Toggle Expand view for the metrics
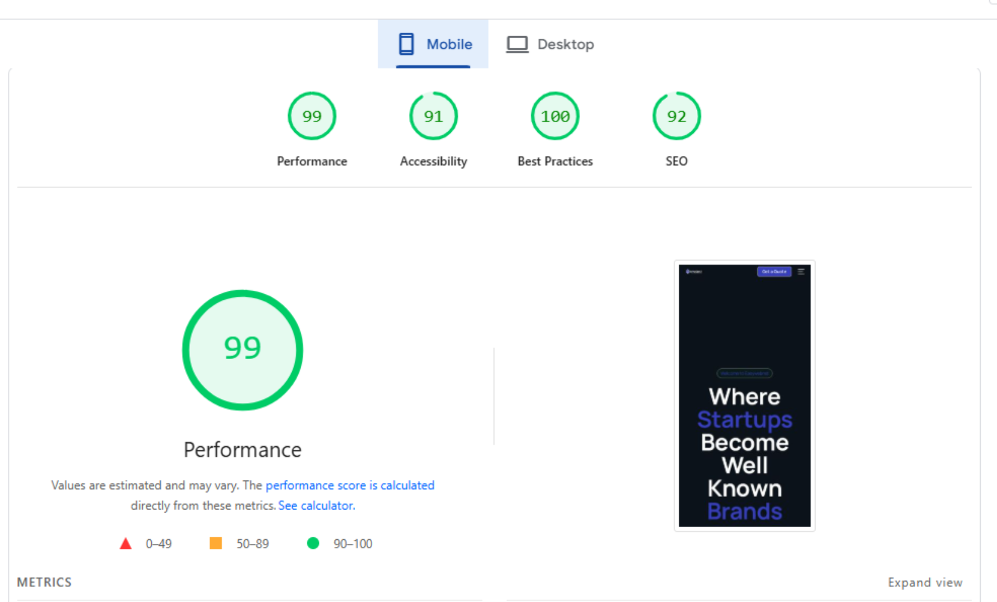Screen dimensions: 997x602 (x=924, y=582)
